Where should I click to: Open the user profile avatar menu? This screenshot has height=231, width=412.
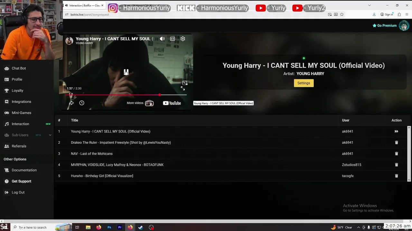coord(404,26)
